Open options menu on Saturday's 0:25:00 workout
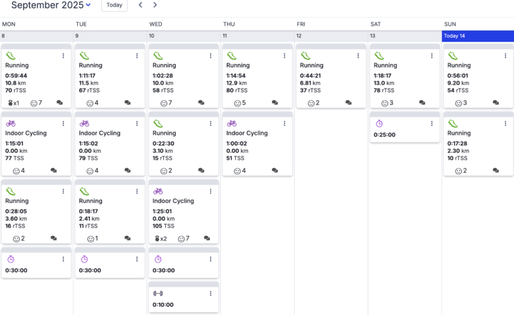This screenshot has height=315, width=514. click(432, 123)
